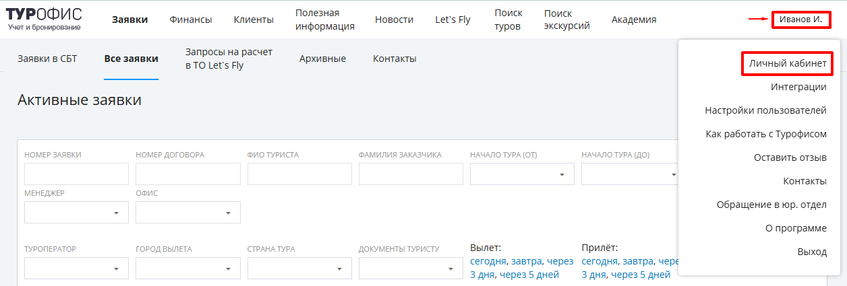Select Личный кабинет from the menu
This screenshot has width=847, height=286.
point(787,63)
